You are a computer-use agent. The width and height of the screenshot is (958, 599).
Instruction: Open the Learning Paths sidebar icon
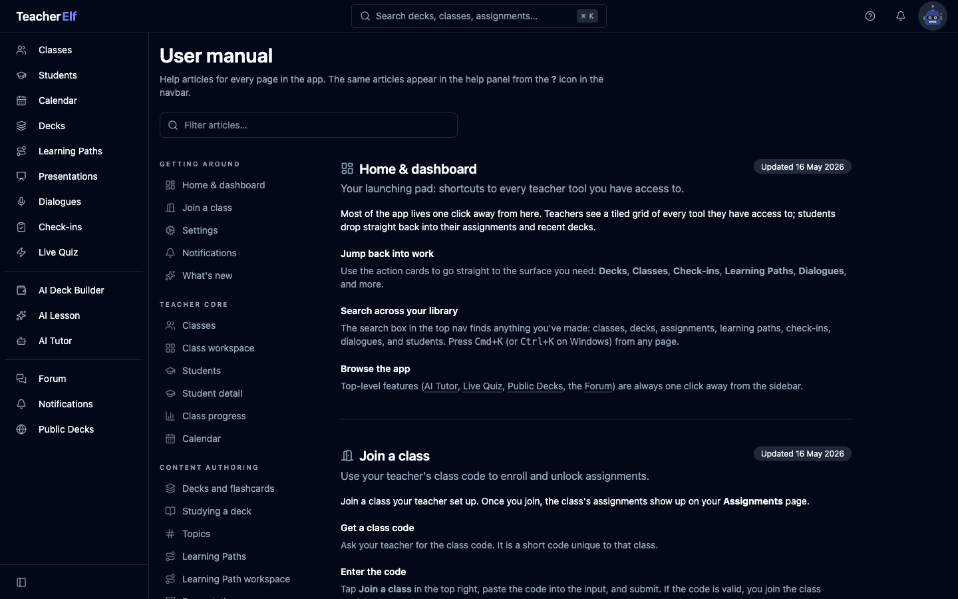click(21, 151)
